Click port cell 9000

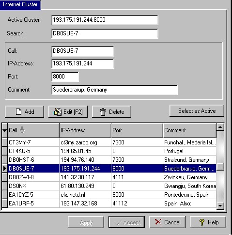(x=137, y=195)
